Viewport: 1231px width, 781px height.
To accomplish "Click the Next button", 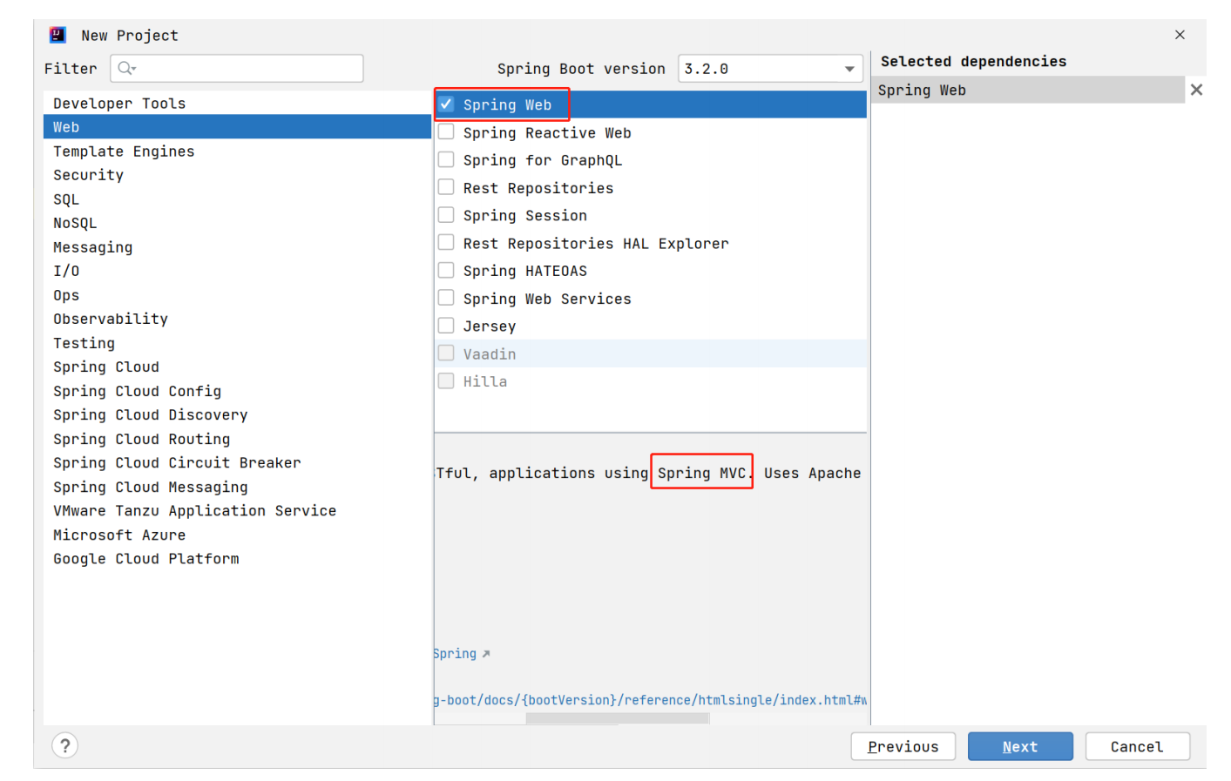I will 1020,746.
